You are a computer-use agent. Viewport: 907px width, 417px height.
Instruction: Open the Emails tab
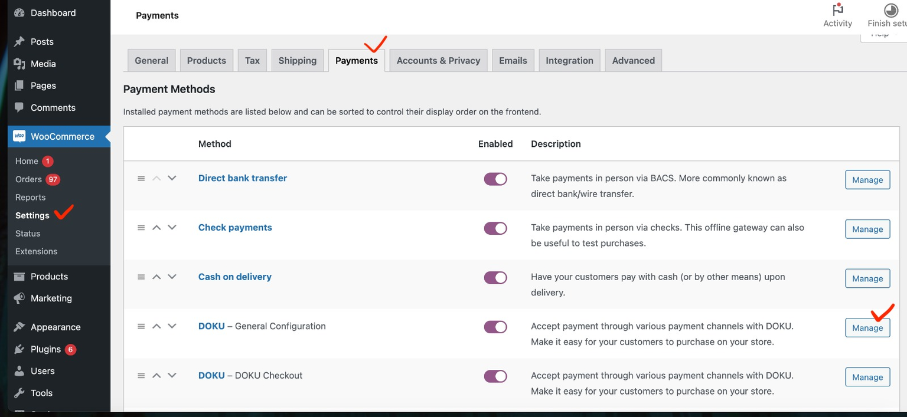513,60
